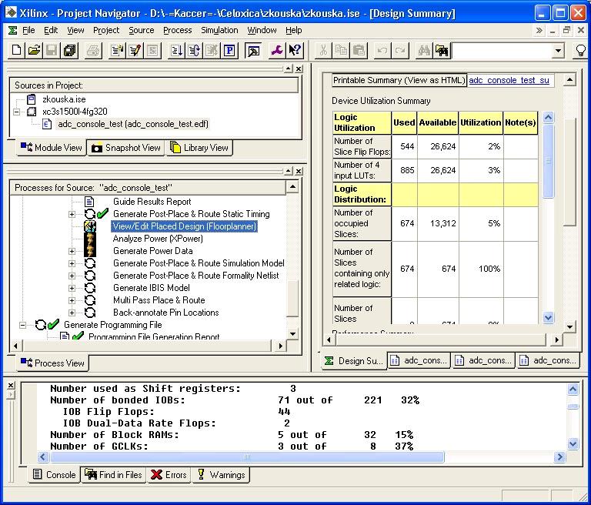Screen dimensions: 591x505
Task: Click the Floorplanner icon beside View/Edit Placed Design
Action: [x=90, y=226]
